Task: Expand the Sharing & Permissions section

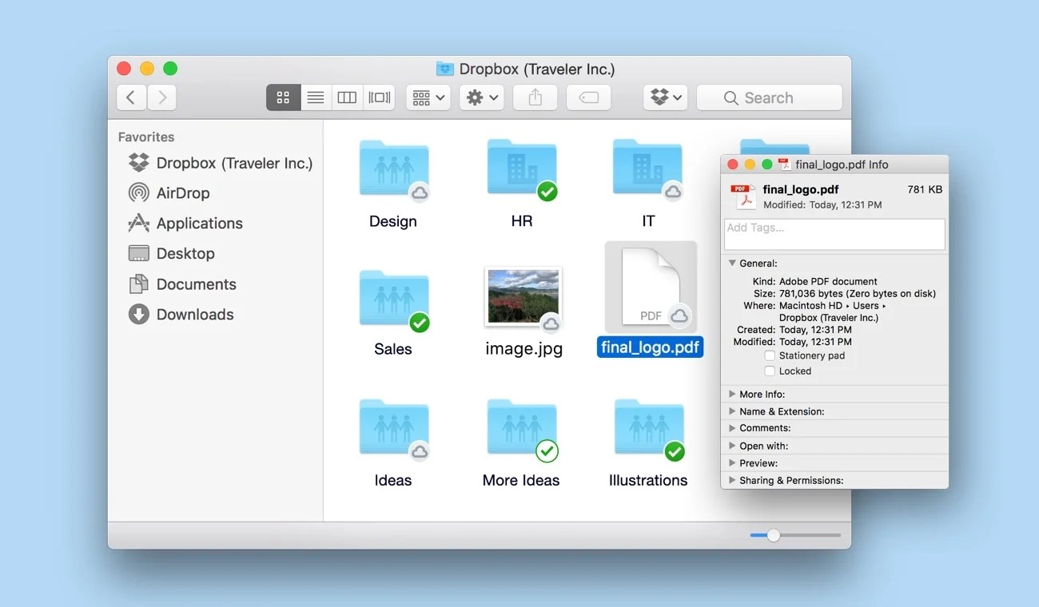Action: 733,480
